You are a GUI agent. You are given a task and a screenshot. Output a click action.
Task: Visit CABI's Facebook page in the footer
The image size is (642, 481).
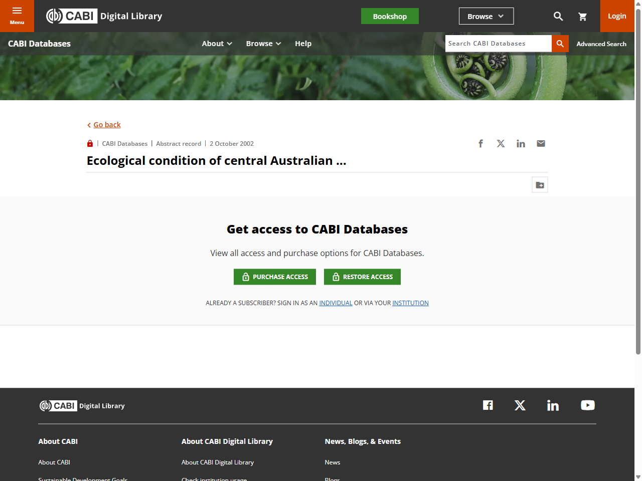point(488,405)
